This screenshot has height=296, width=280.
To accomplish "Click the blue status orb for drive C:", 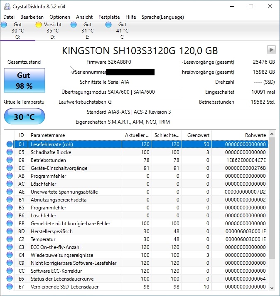I will (108, 25).
